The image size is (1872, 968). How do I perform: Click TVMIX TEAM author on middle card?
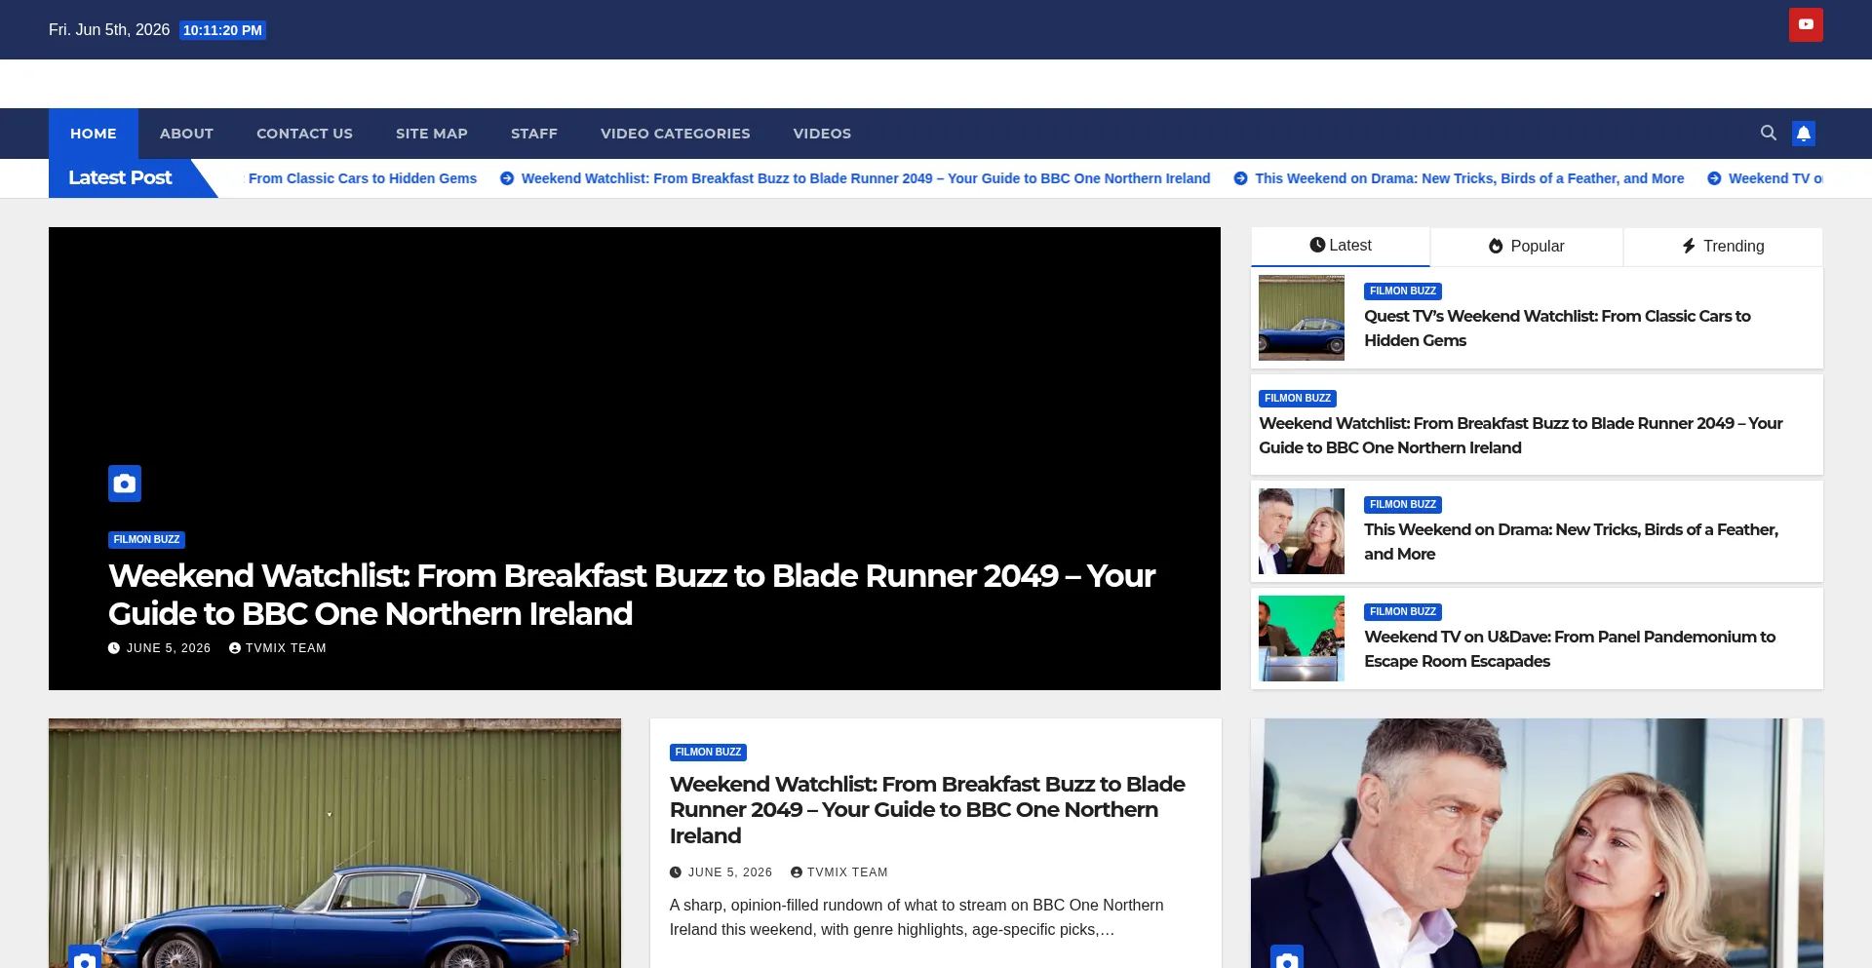coord(839,872)
